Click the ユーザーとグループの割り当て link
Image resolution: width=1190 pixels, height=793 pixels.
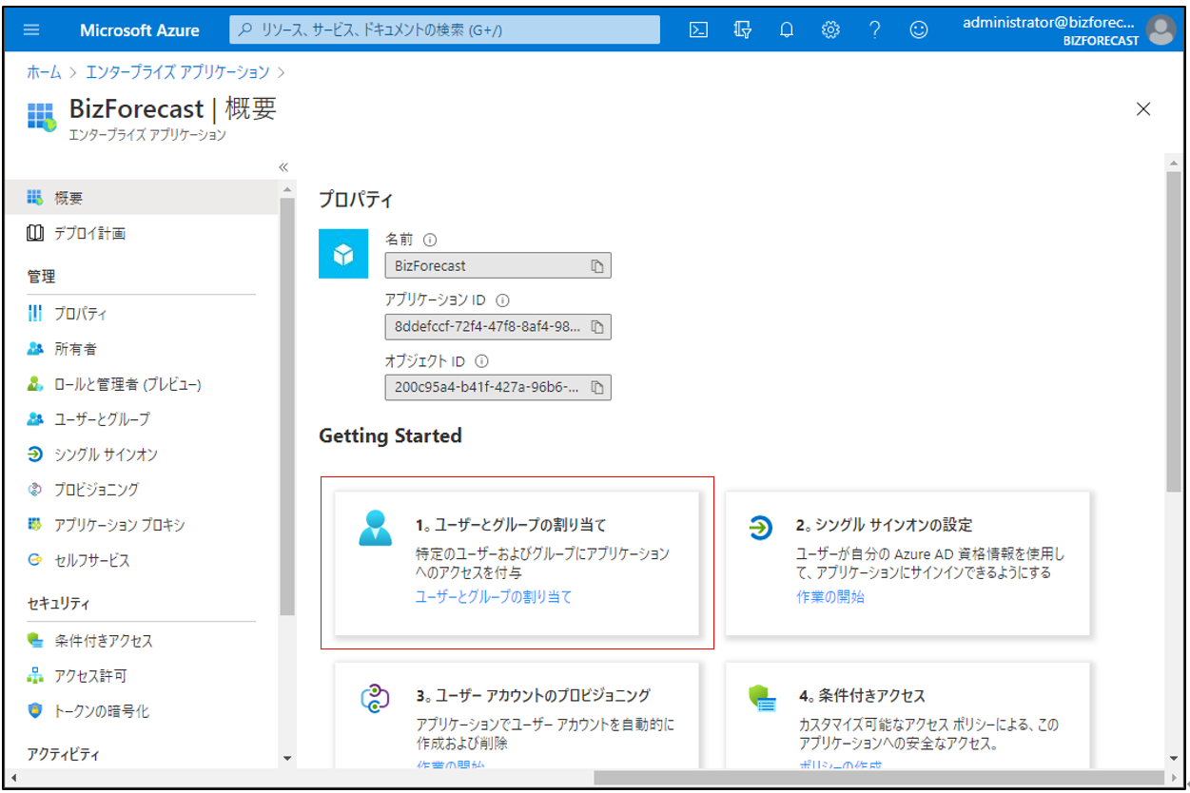494,597
